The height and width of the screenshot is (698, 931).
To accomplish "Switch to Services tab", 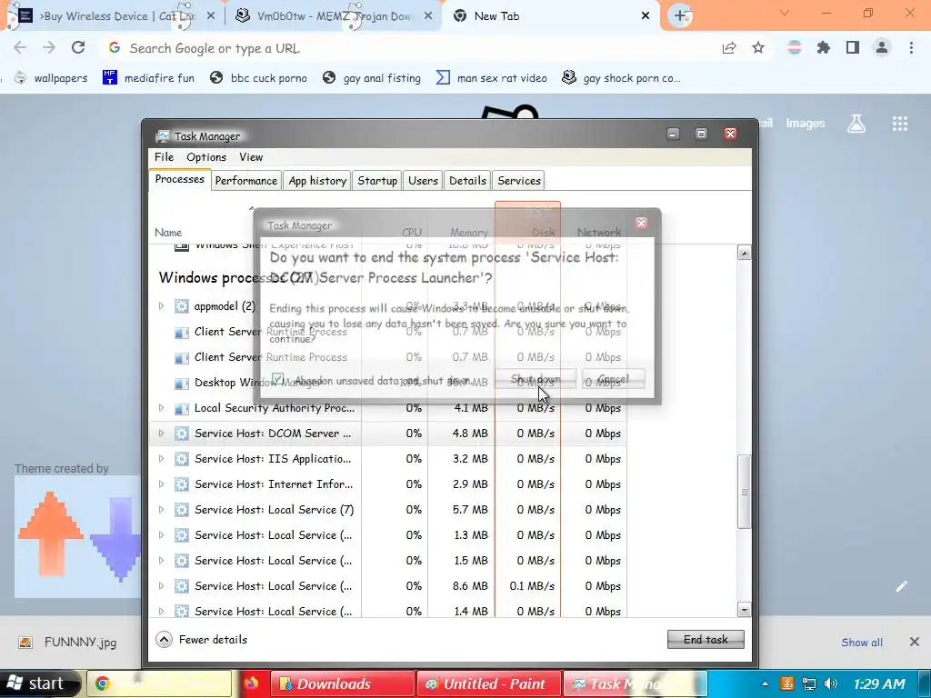I will tap(519, 181).
